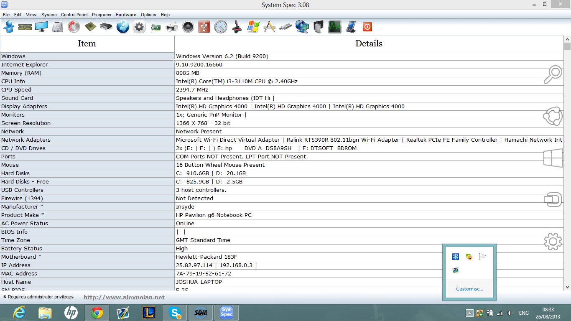Image resolution: width=571 pixels, height=321 pixels.
Task: Open File Explorer from the taskbar
Action: click(45, 313)
